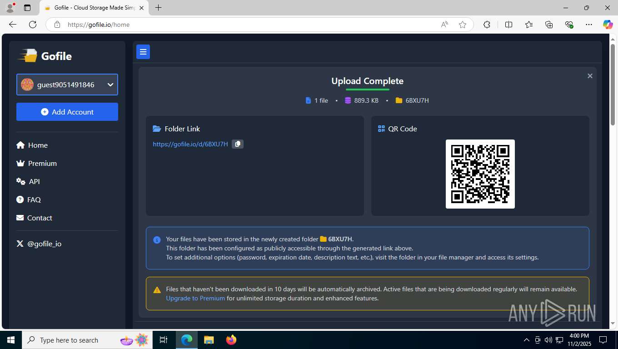Open a new browser tab
Screen dimensions: 618x349
(x=158, y=8)
